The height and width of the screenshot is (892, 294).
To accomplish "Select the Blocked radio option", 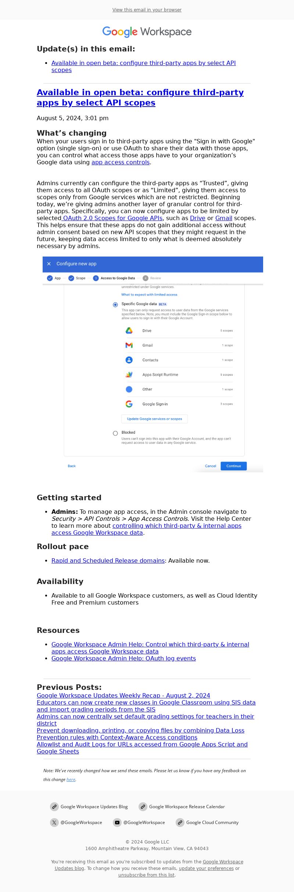I will [115, 433].
